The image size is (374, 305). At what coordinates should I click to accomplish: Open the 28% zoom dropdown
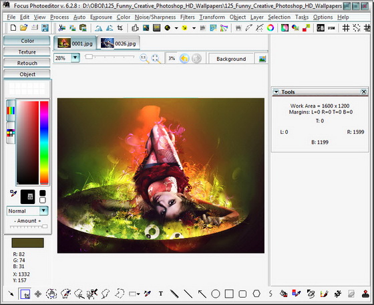[75, 58]
